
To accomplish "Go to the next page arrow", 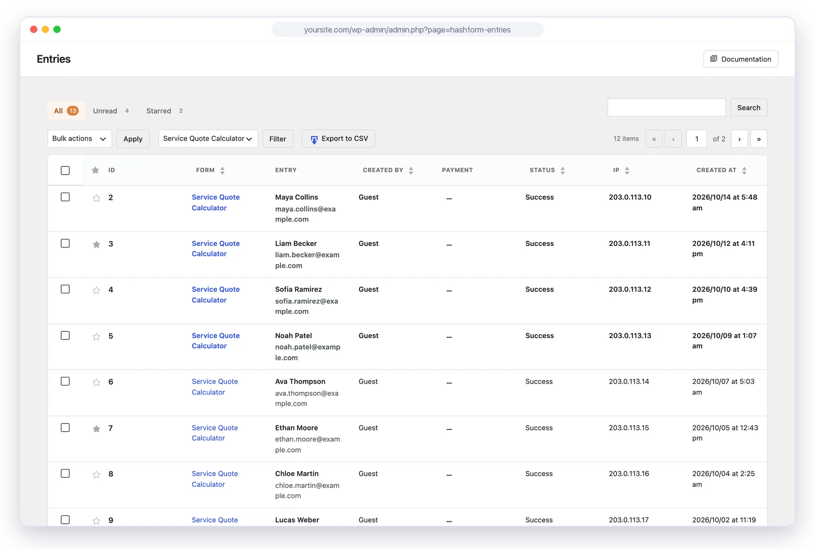I will click(x=739, y=139).
